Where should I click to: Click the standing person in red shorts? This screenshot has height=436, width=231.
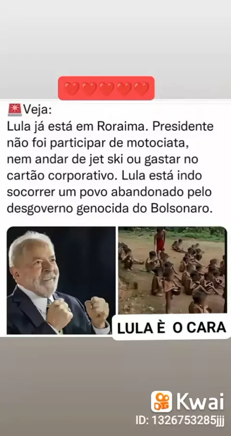point(160,242)
